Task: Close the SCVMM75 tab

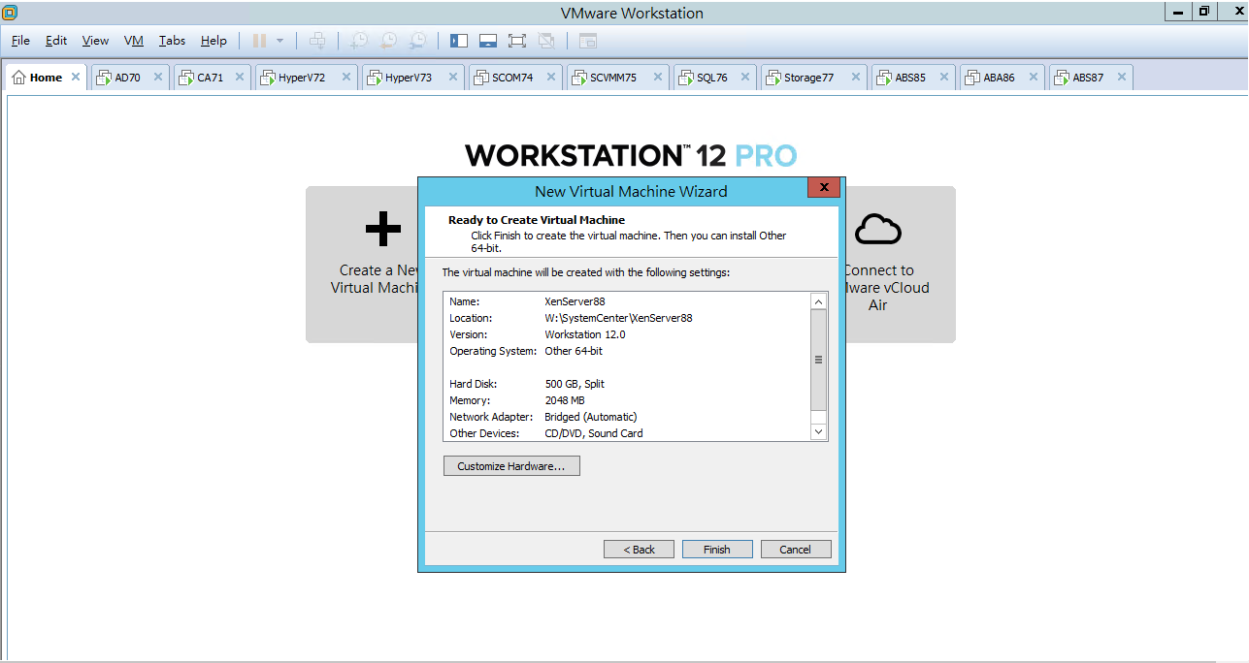Action: point(658,78)
